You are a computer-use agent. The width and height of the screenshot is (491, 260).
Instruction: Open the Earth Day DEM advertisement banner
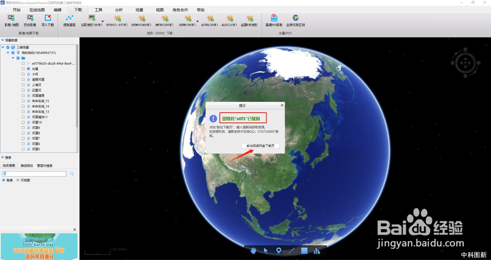pyautogui.click(x=39, y=247)
